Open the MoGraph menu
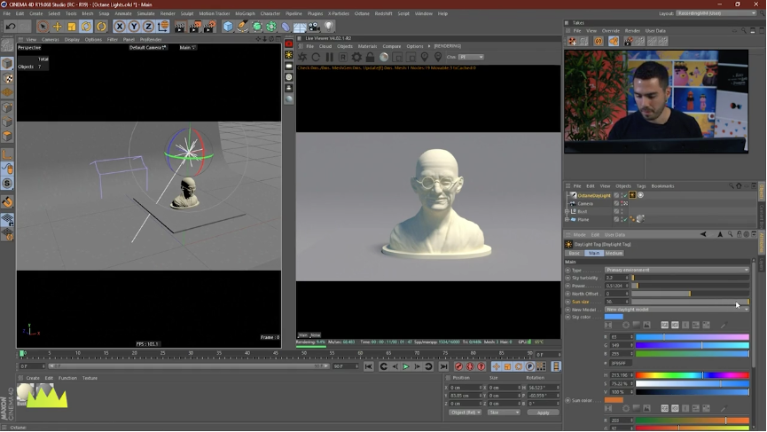 245,13
